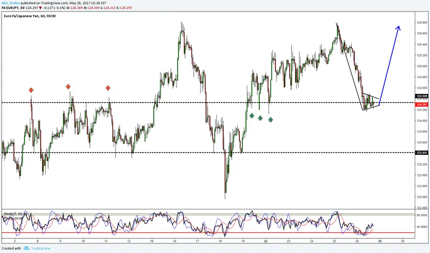Click date label 29 on time axis
Viewport: 430px width, 253px height.
point(380,241)
